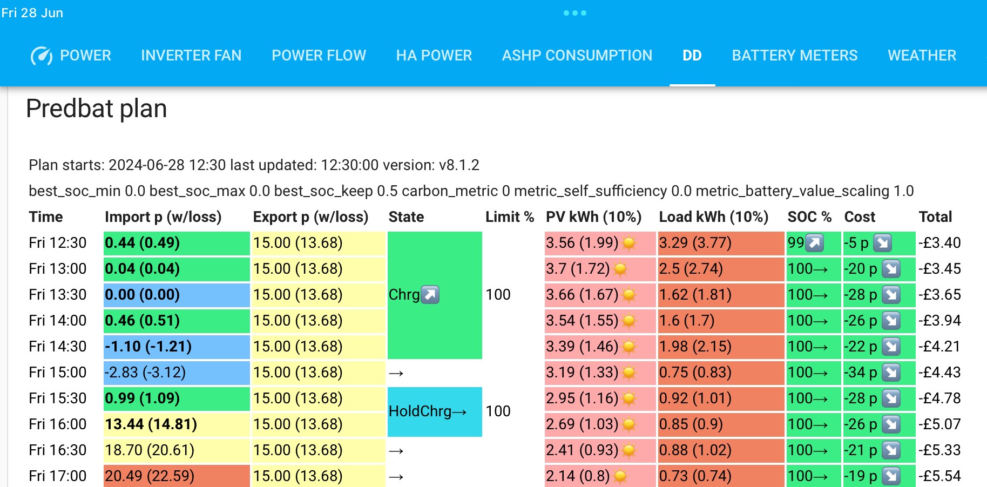
Task: Click the Predbat plan card title
Action: [x=97, y=109]
